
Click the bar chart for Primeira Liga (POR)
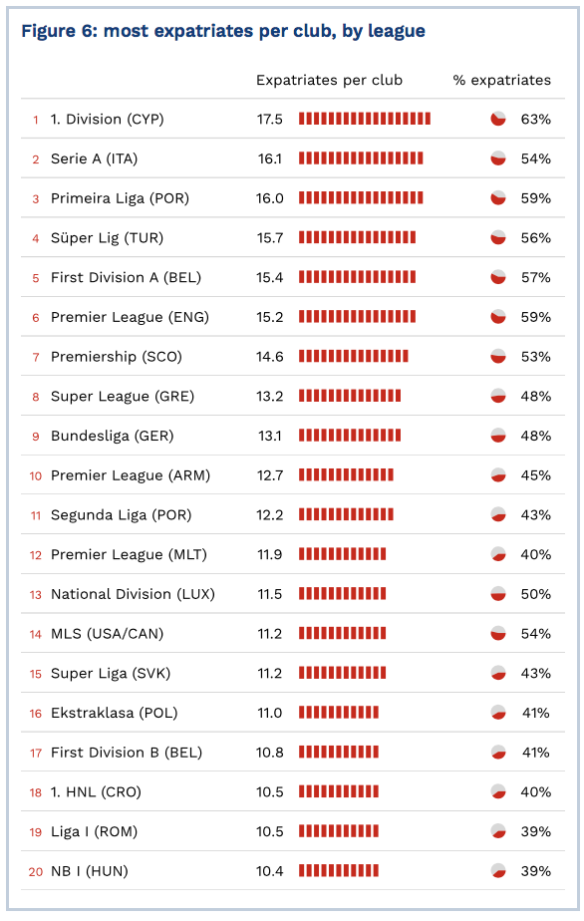coord(361,198)
